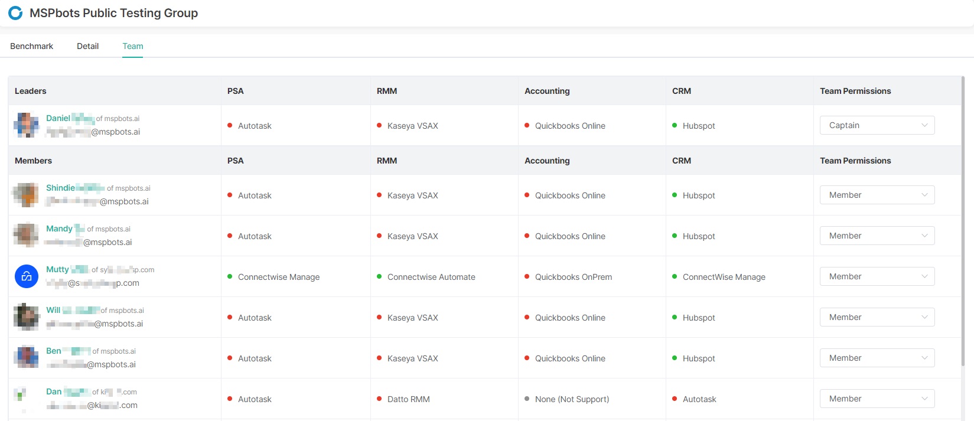Click the MSPbots logo icon
This screenshot has height=421, width=974.
point(15,13)
